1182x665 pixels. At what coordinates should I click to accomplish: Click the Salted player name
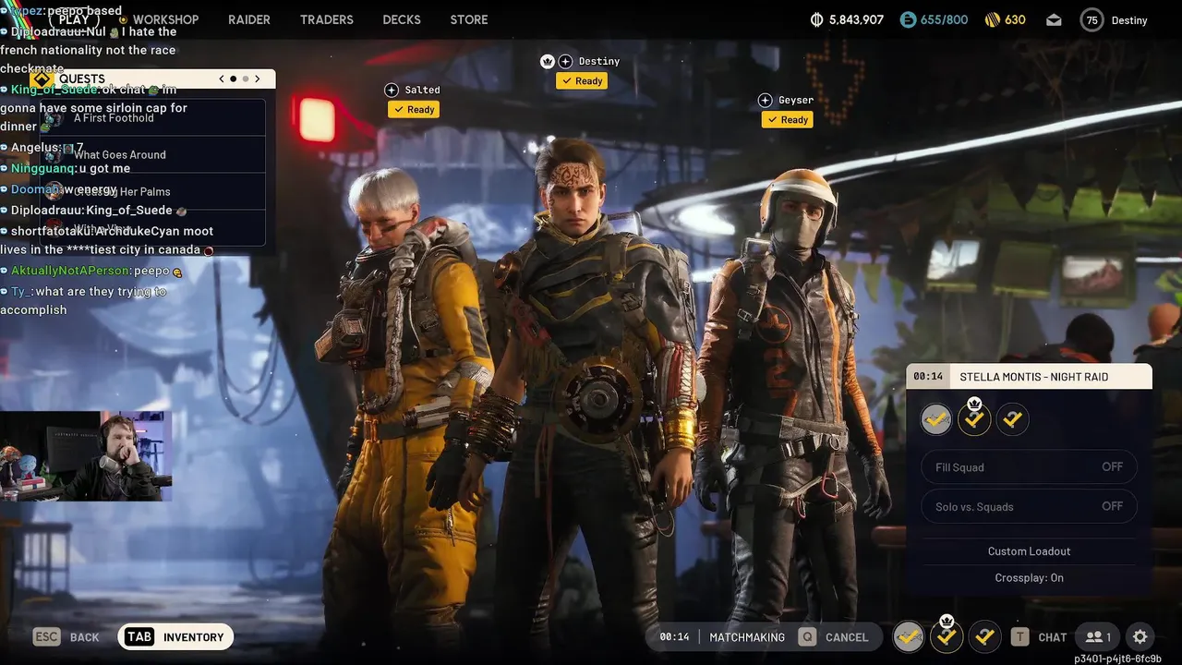point(422,90)
